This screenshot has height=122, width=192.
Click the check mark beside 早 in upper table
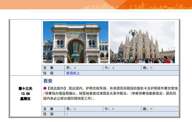coord(75,68)
